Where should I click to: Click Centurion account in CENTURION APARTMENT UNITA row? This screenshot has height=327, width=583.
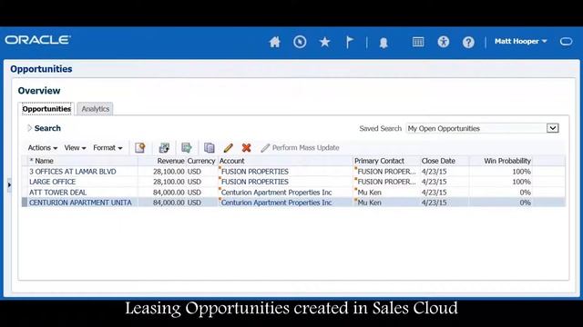pyautogui.click(x=276, y=203)
